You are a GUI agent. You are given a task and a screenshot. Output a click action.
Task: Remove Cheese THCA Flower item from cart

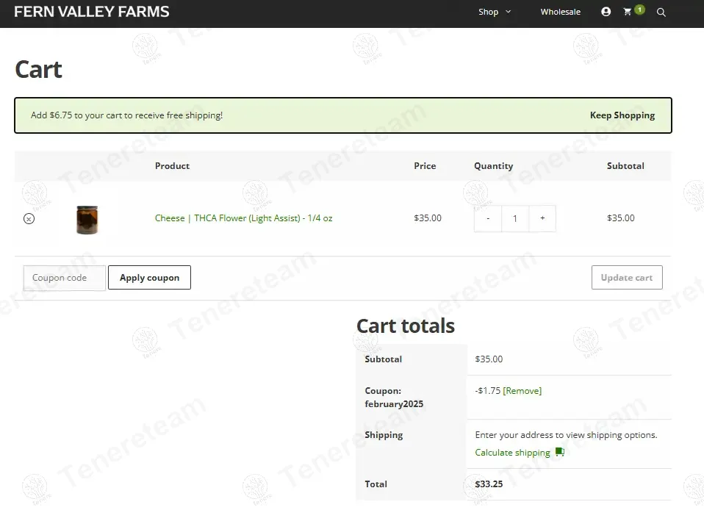click(29, 219)
